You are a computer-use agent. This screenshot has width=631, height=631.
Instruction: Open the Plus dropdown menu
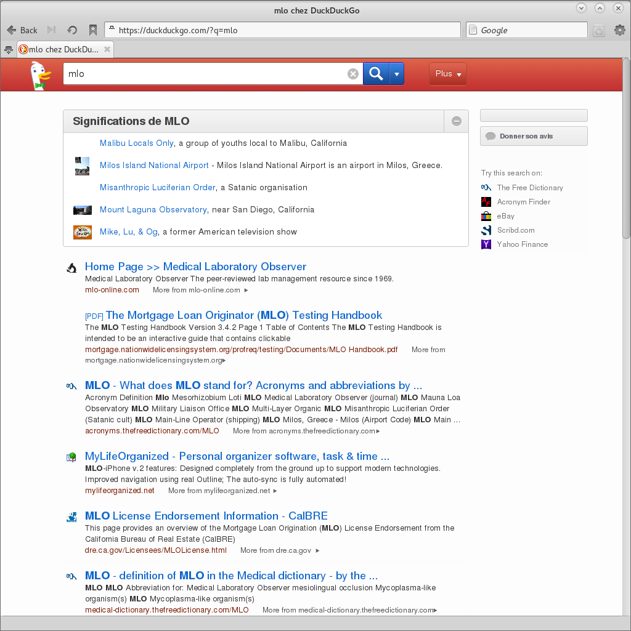[x=447, y=74]
